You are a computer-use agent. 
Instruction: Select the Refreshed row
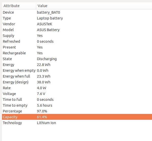(77, 41)
